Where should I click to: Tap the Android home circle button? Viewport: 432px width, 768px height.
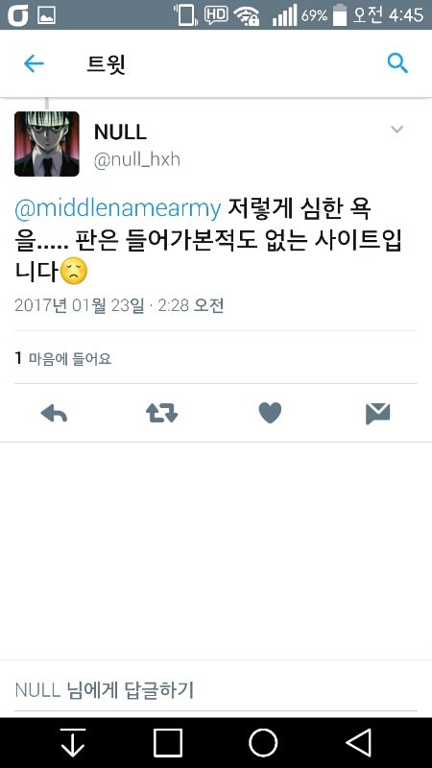[263, 742]
